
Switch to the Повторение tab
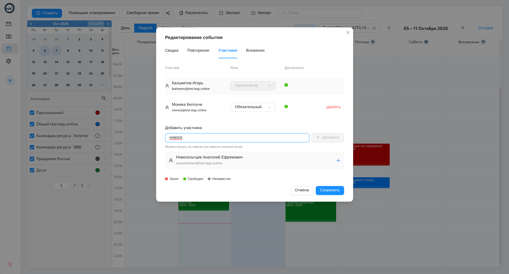point(198,50)
